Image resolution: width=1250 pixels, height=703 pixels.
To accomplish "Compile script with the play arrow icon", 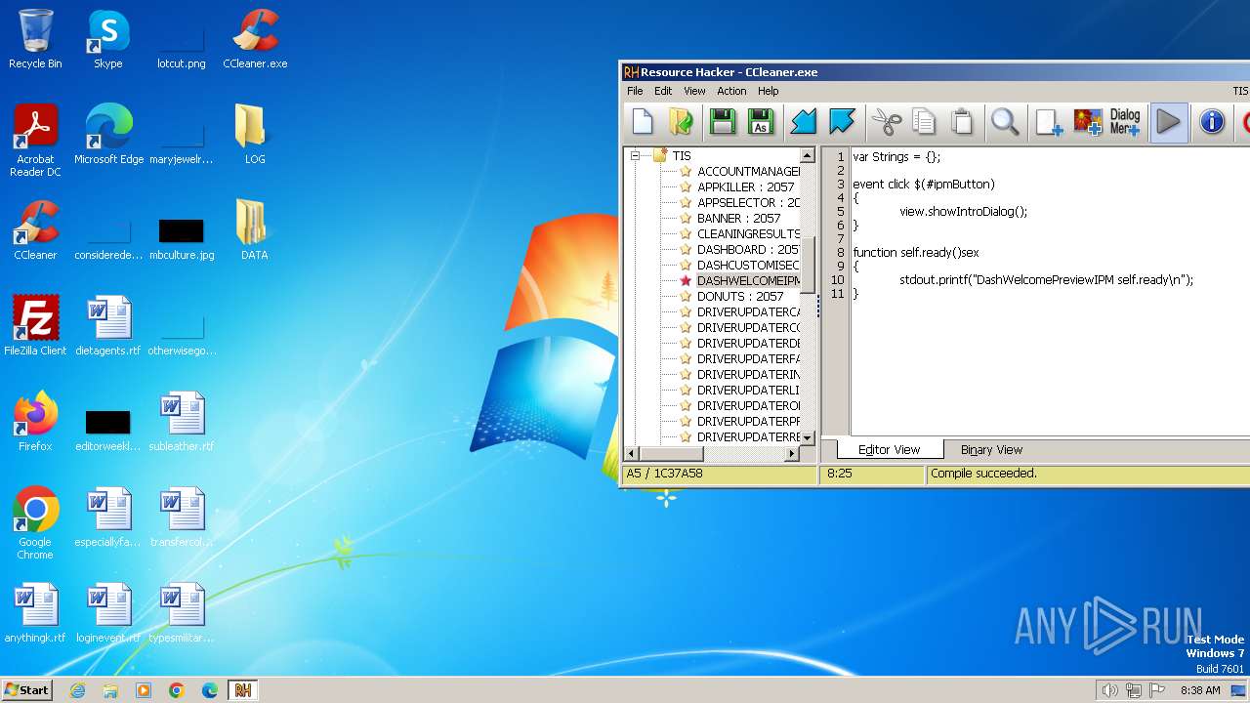I will 1169,122.
